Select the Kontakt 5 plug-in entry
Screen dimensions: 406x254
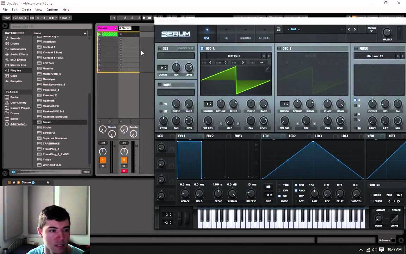click(49, 47)
